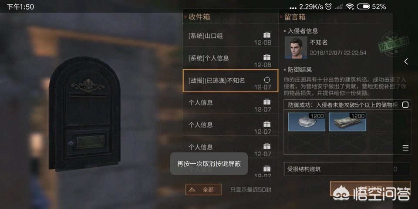Toggle the checkbox beside 防御成功 reward row

(405, 105)
